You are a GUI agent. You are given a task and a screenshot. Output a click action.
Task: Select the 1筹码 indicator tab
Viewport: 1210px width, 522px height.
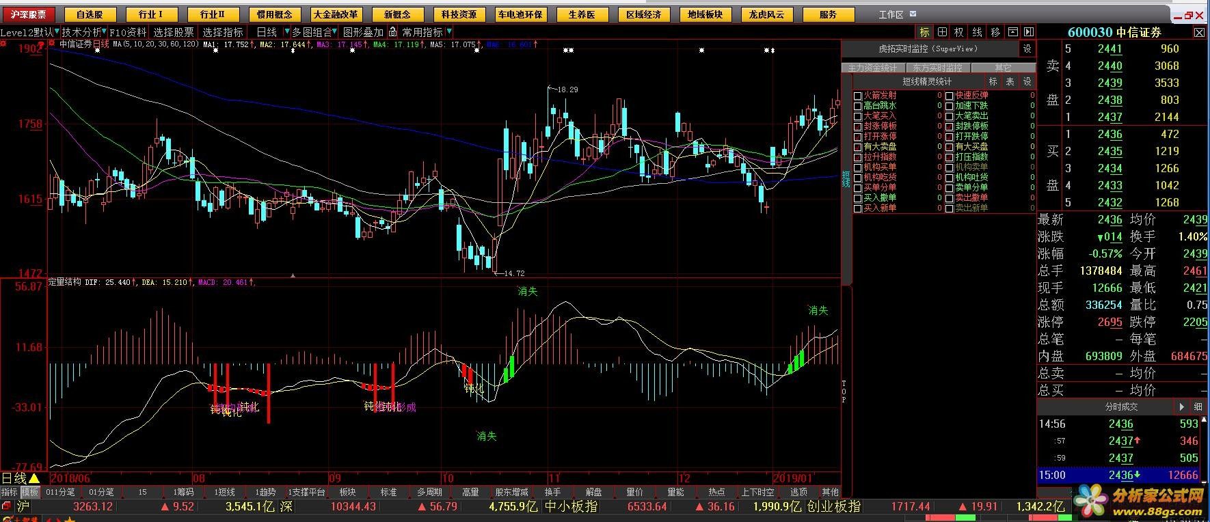(x=183, y=492)
